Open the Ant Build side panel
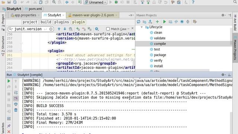The image size is (238, 134). coord(235,23)
